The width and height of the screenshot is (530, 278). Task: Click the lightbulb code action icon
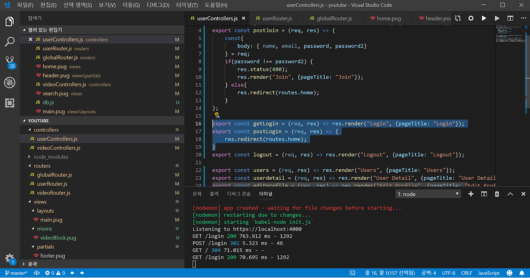tap(216, 116)
